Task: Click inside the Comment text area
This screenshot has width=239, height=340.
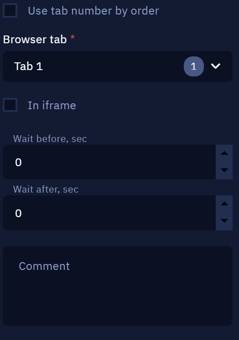Action: (x=118, y=286)
